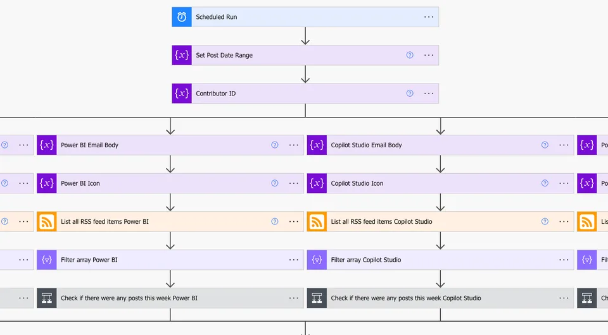
Task: Expand the Contributor ID action card
Action: point(305,94)
